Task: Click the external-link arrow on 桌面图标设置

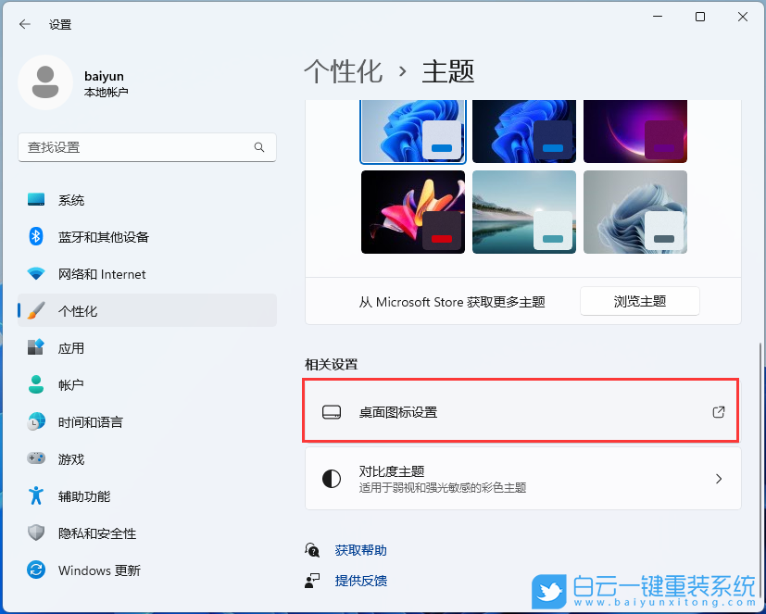Action: tap(718, 413)
